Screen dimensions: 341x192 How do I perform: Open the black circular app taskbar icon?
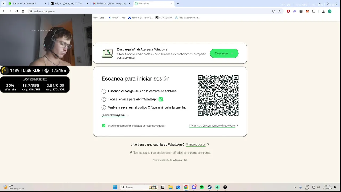pyautogui.click(x=225, y=187)
